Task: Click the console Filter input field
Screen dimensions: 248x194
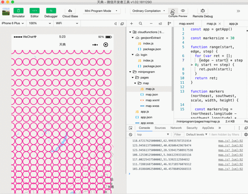Action: (179, 134)
